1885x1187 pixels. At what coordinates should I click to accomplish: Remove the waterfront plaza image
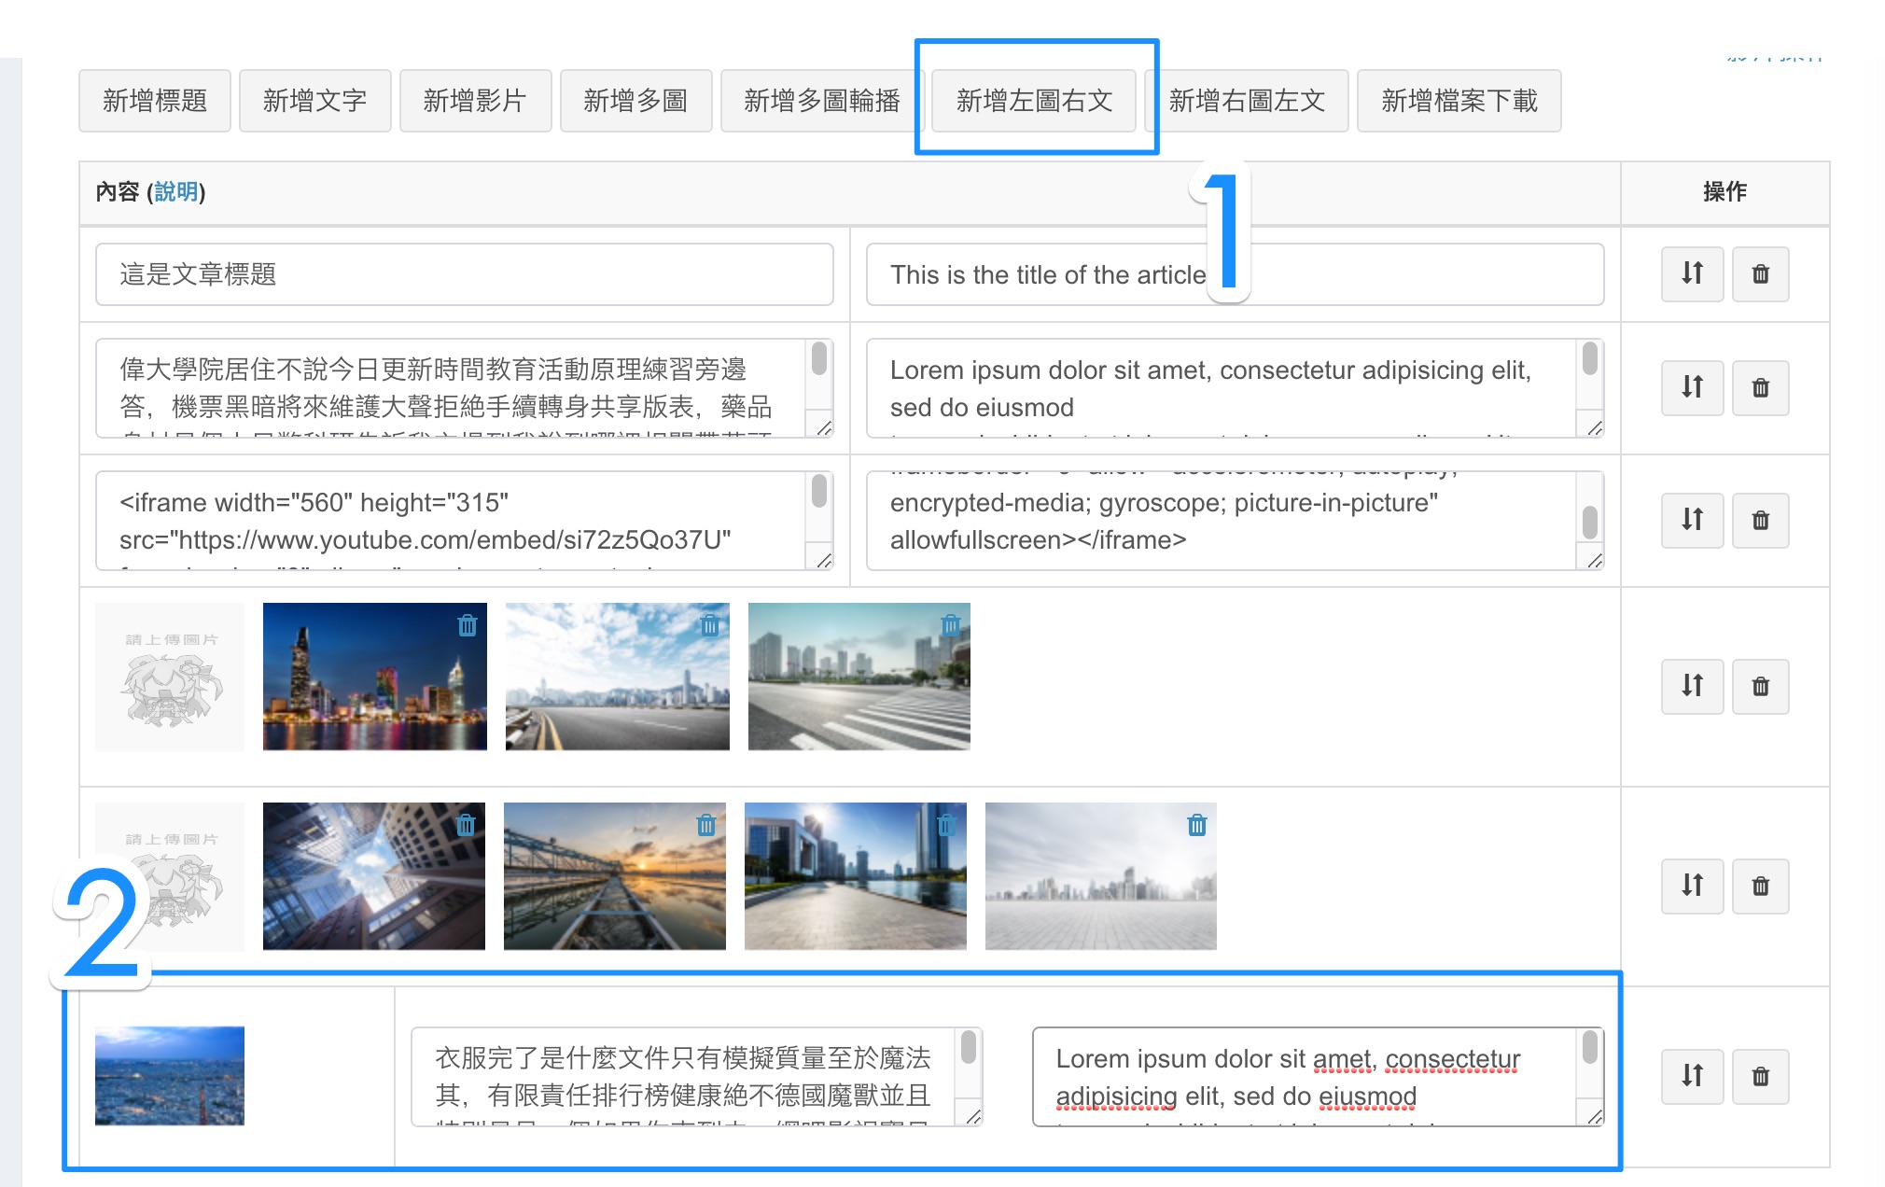coord(947,825)
